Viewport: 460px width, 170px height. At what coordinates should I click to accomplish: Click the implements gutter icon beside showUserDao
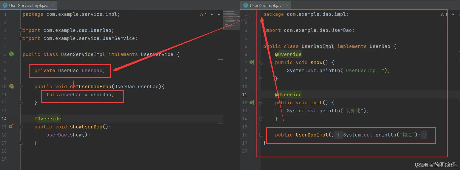coord(11,126)
